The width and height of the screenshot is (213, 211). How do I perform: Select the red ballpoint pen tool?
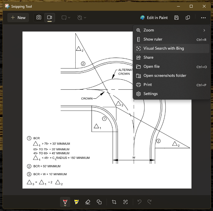pyautogui.click(x=65, y=202)
